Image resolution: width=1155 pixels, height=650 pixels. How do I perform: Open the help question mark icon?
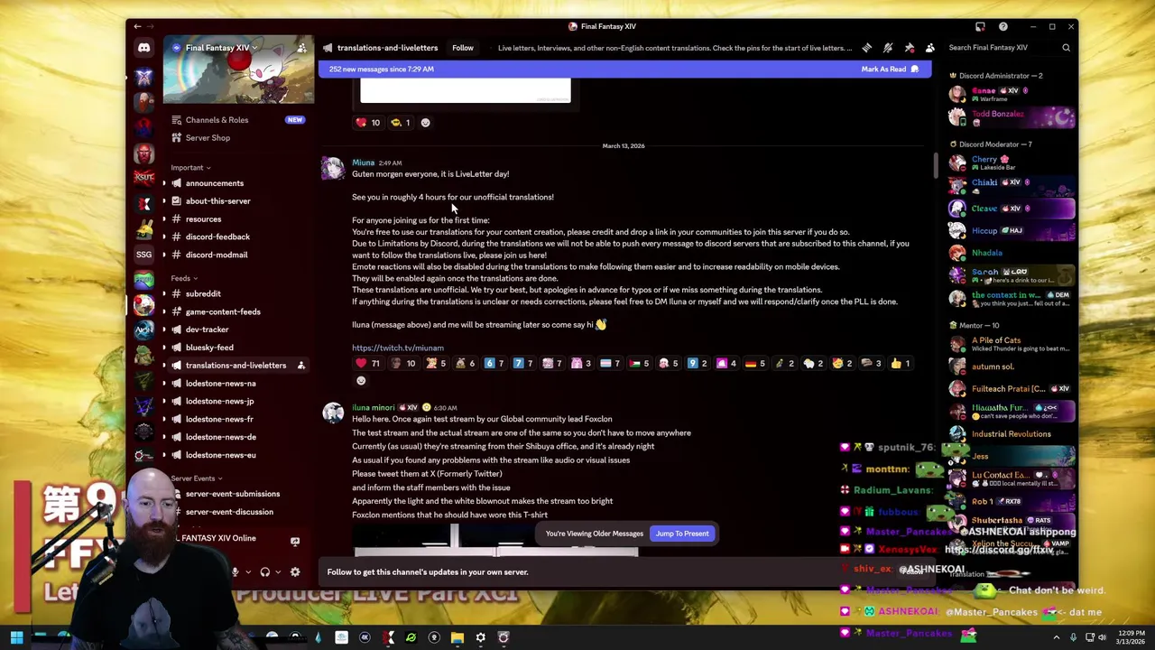[x=1003, y=26]
